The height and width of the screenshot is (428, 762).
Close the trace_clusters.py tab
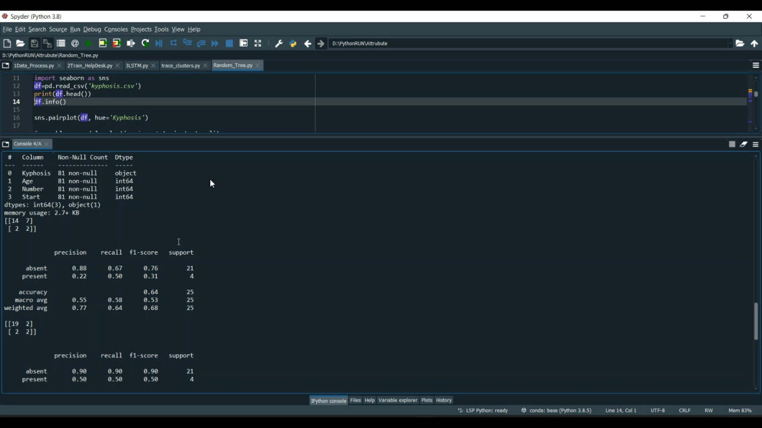(206, 66)
